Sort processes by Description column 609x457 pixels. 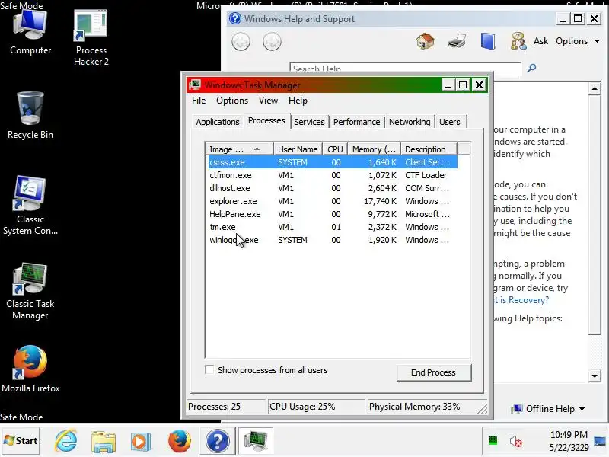click(x=429, y=149)
